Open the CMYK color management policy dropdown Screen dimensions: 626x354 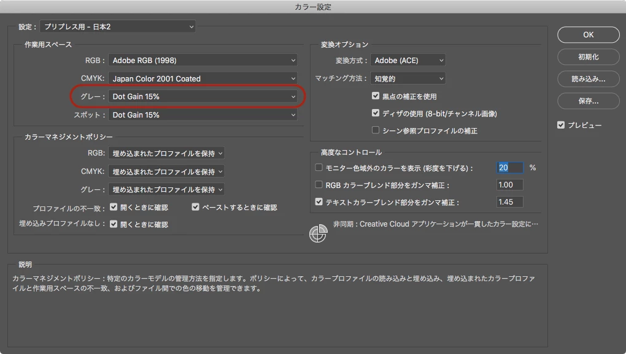(x=166, y=171)
